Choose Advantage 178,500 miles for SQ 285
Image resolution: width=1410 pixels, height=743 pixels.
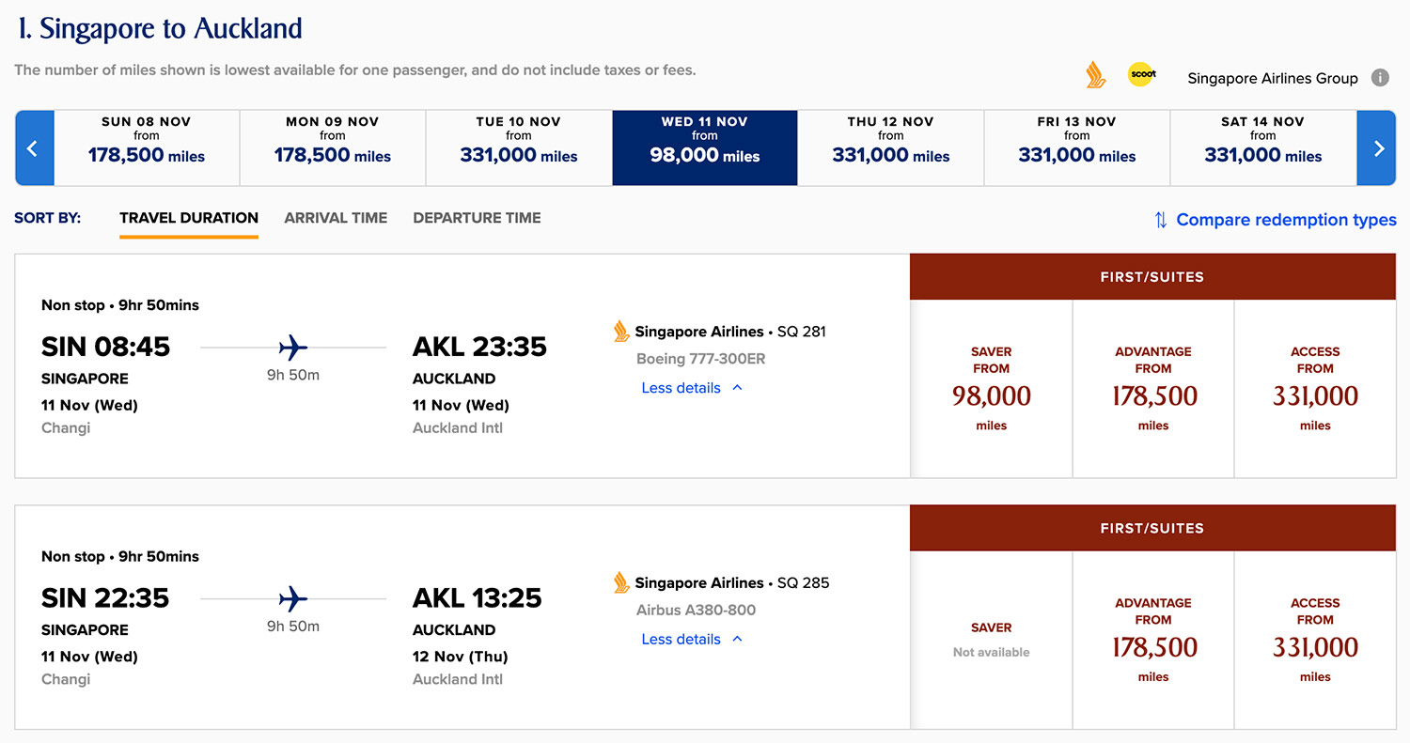(1153, 640)
